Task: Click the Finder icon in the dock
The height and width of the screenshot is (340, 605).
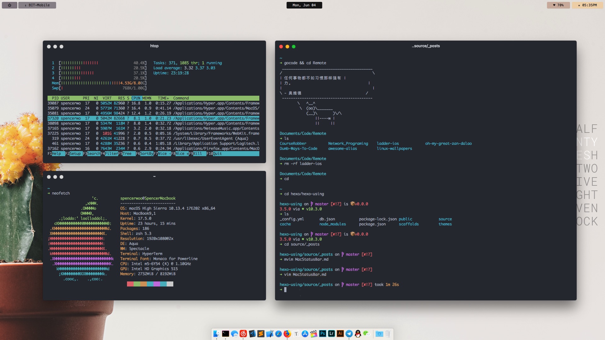Action: [216, 333]
